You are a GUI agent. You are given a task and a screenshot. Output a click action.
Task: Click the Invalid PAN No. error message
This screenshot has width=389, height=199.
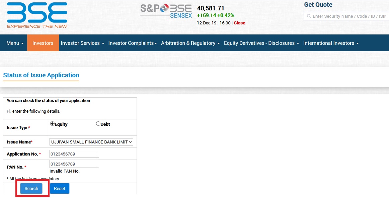[65, 171]
